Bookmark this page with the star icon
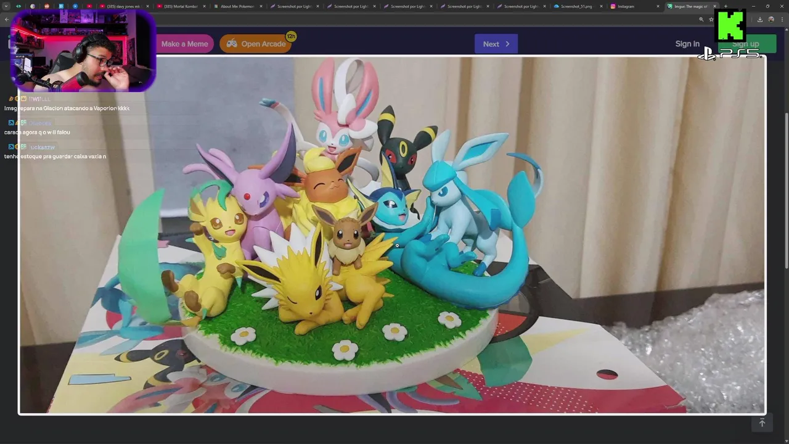 pyautogui.click(x=711, y=19)
